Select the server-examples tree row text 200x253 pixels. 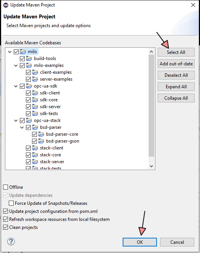[x=56, y=79]
